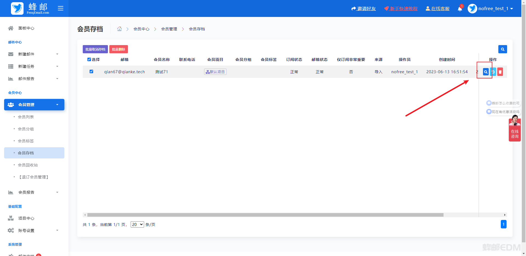This screenshot has width=526, height=256.
Task: Click the clock restore icon in row
Action: tap(493, 72)
